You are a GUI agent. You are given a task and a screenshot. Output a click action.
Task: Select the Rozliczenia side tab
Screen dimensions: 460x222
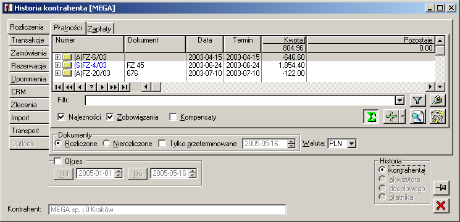tap(28, 27)
